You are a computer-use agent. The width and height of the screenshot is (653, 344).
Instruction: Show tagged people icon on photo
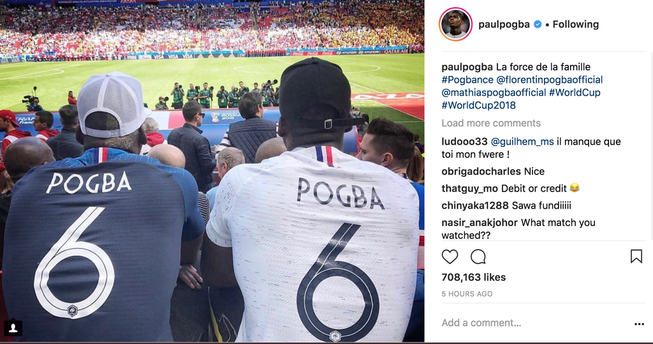click(13, 328)
